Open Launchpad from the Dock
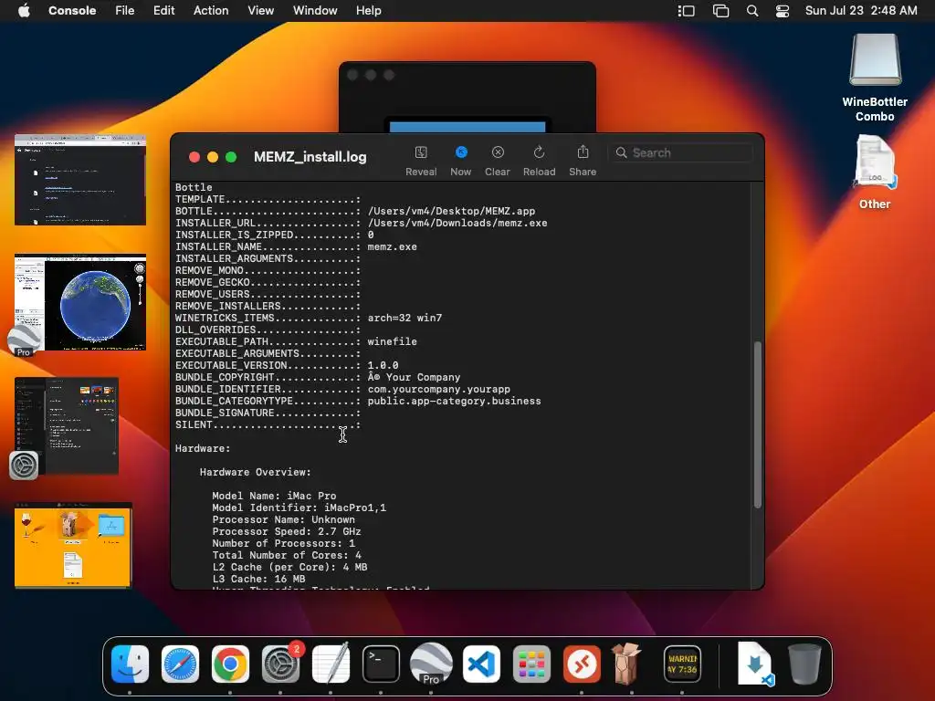This screenshot has height=701, width=935. (531, 664)
